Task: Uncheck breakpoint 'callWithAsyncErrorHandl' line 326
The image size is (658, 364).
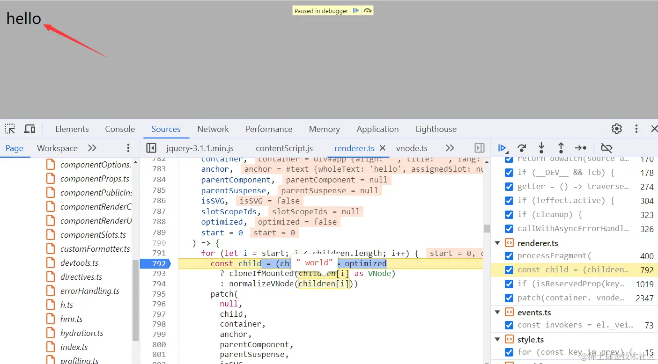Action: point(509,228)
